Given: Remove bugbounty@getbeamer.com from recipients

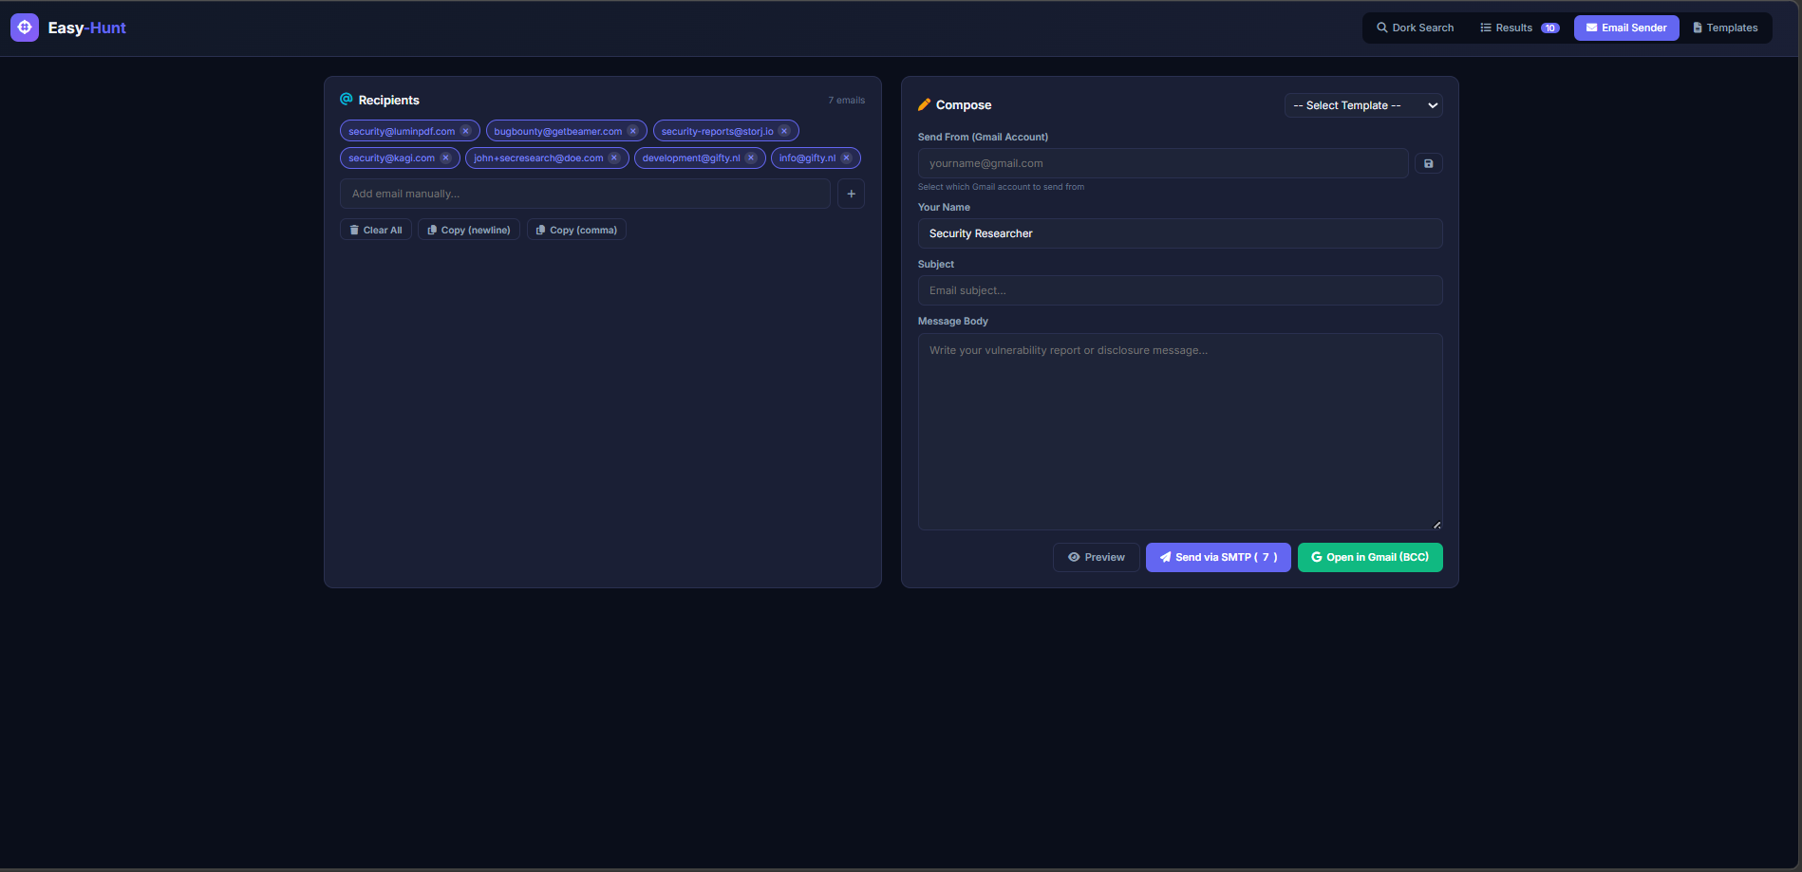Looking at the screenshot, I should tap(633, 130).
